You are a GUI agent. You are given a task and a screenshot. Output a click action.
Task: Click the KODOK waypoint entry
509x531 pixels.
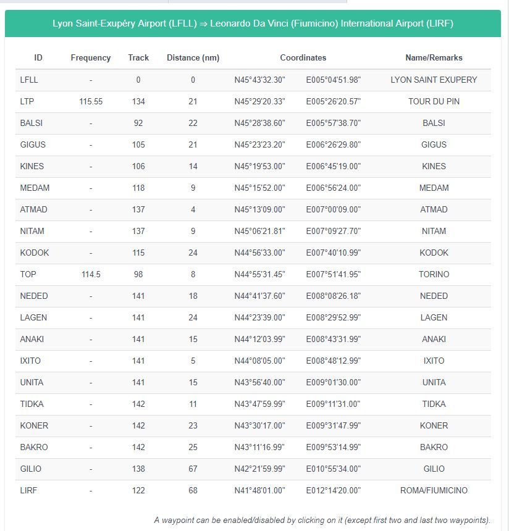253,253
